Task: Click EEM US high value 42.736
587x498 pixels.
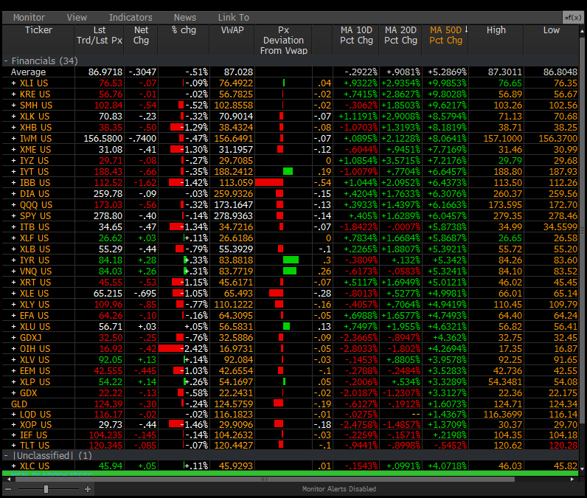Action: click(x=507, y=370)
